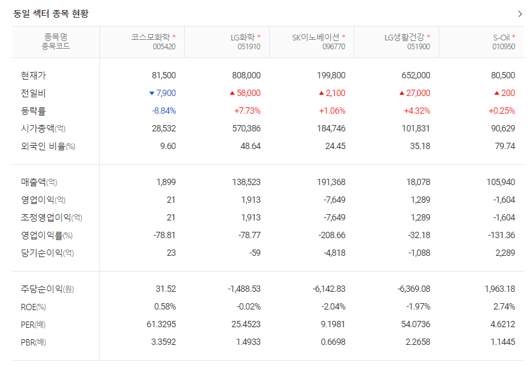Click the 현재가 row label
Screen dimensions: 531x367
click(33, 75)
